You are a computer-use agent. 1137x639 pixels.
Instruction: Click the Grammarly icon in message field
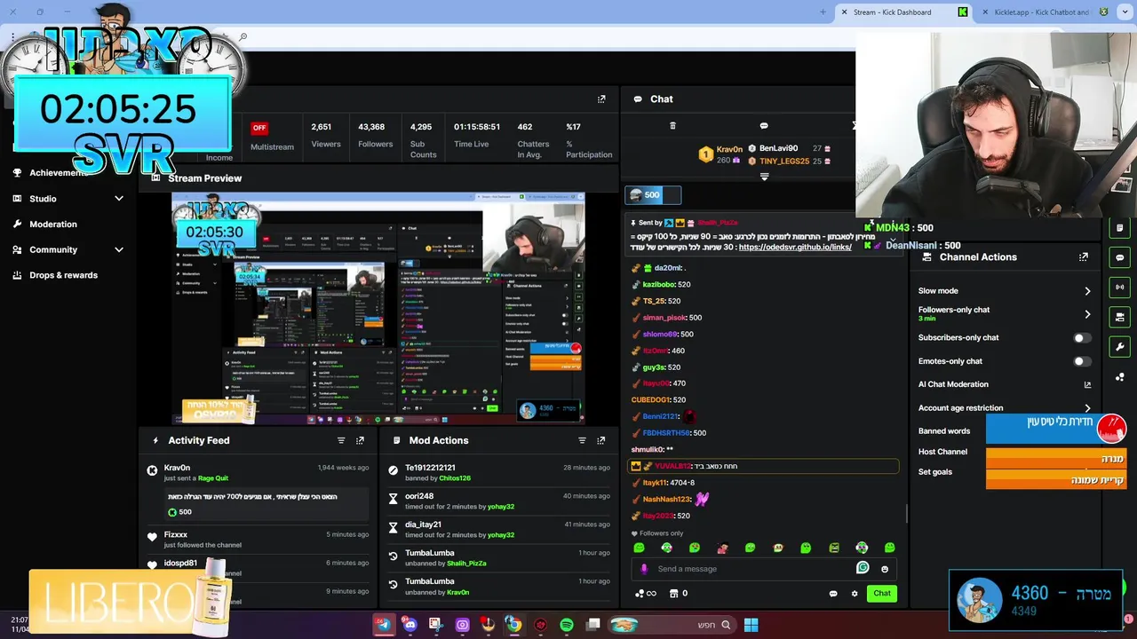(863, 568)
